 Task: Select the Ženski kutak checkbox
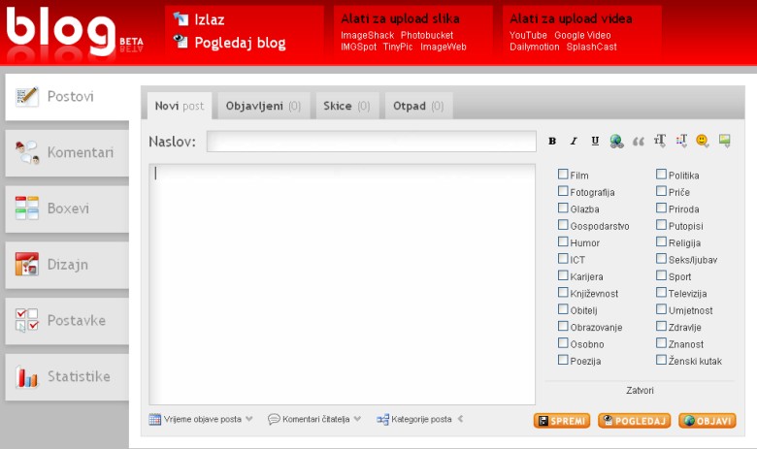coord(662,360)
